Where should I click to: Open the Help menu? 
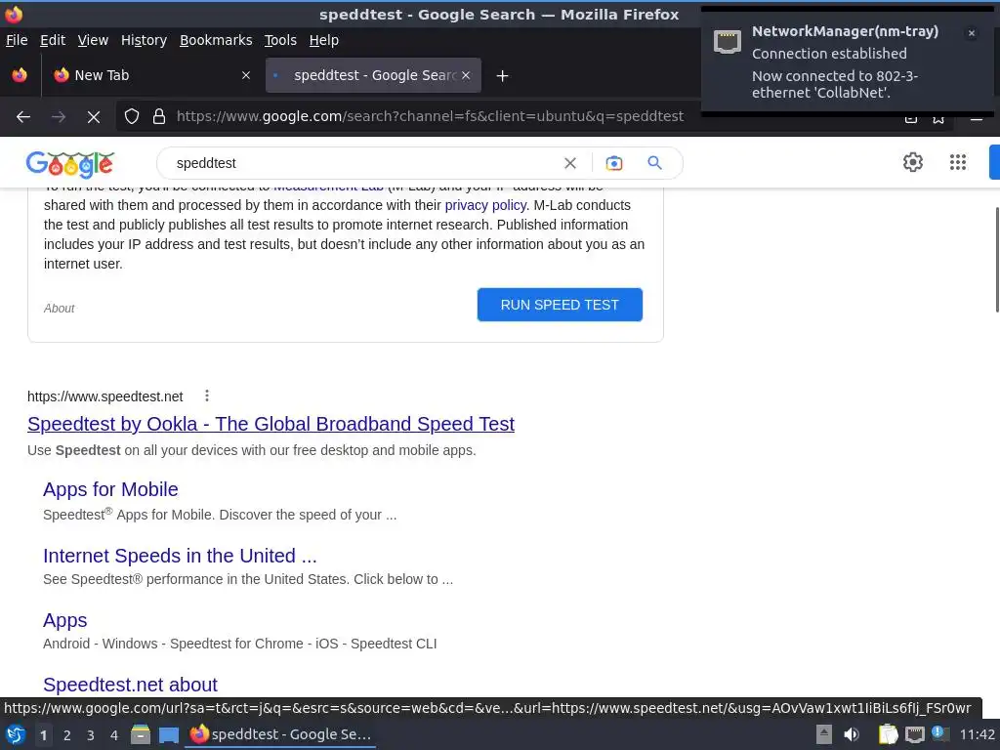[x=324, y=40]
